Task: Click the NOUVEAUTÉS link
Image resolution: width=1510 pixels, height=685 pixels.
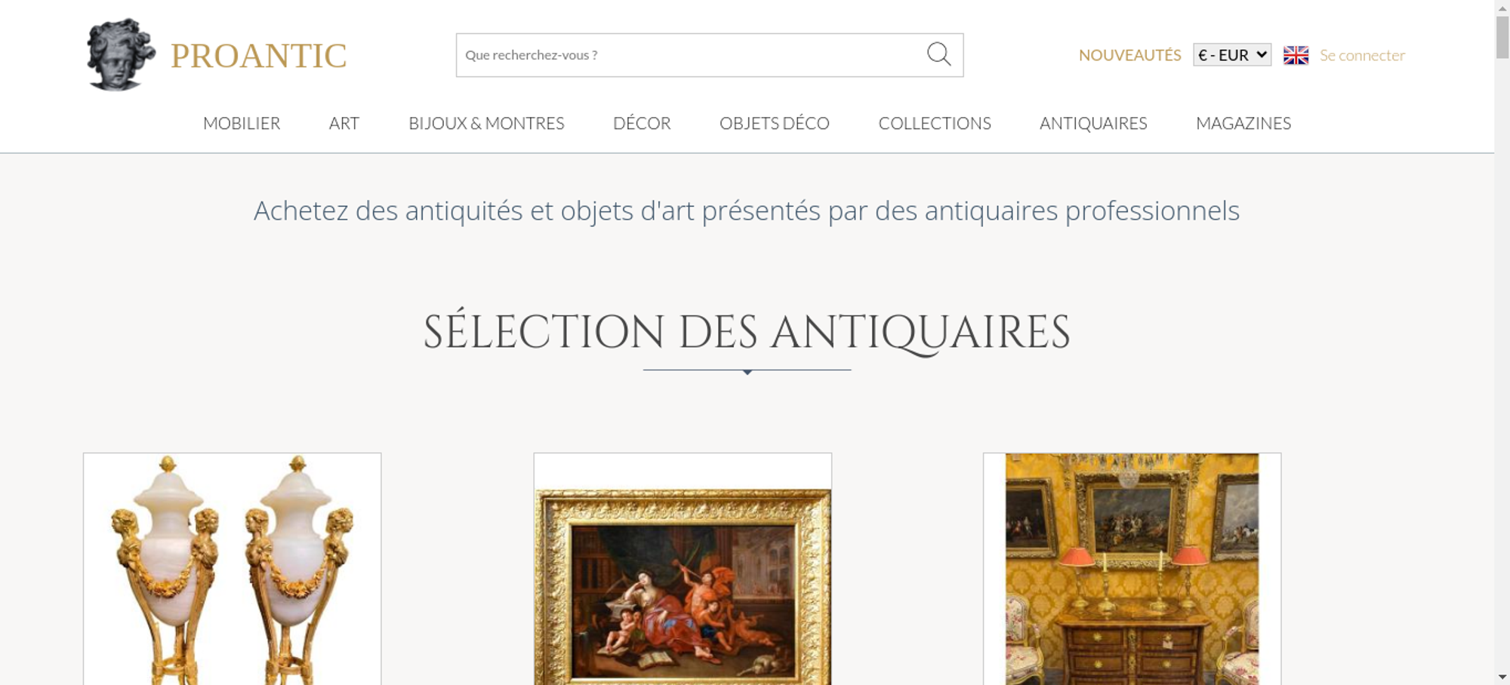Action: coord(1129,55)
